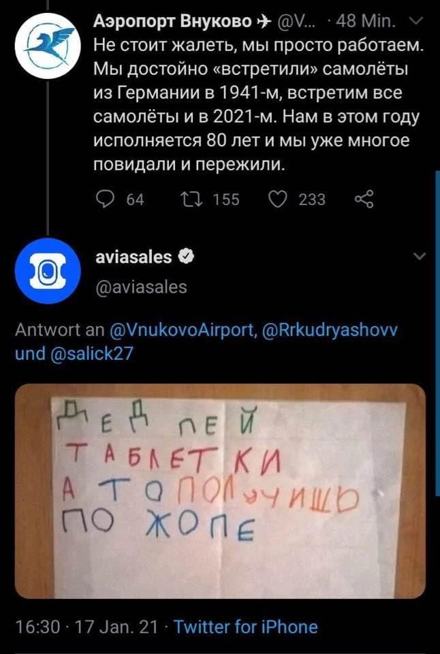Click the reply speech bubble icon
440x654 pixels.
104,200
